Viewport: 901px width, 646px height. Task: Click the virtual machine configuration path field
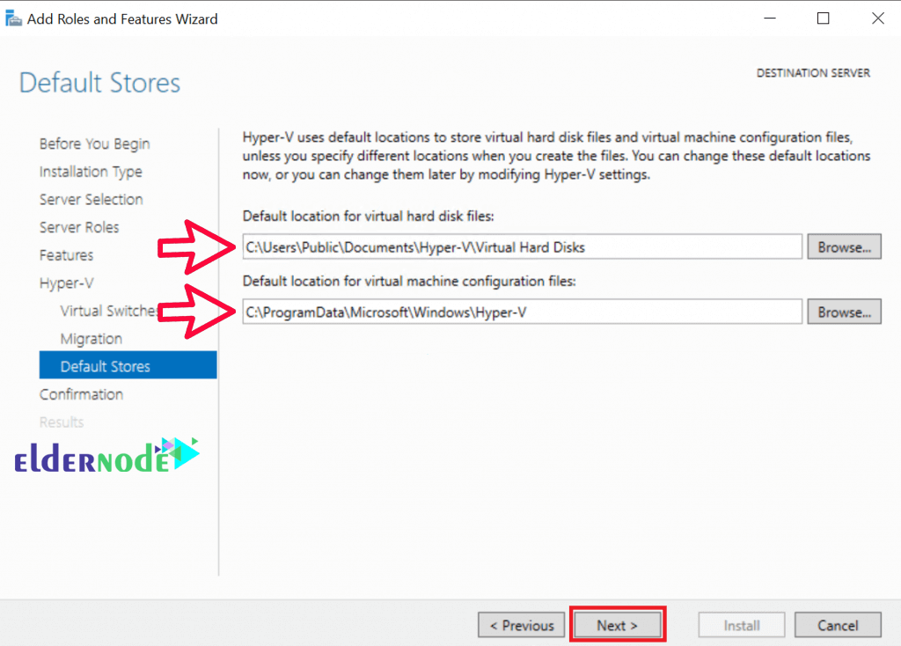coord(523,312)
